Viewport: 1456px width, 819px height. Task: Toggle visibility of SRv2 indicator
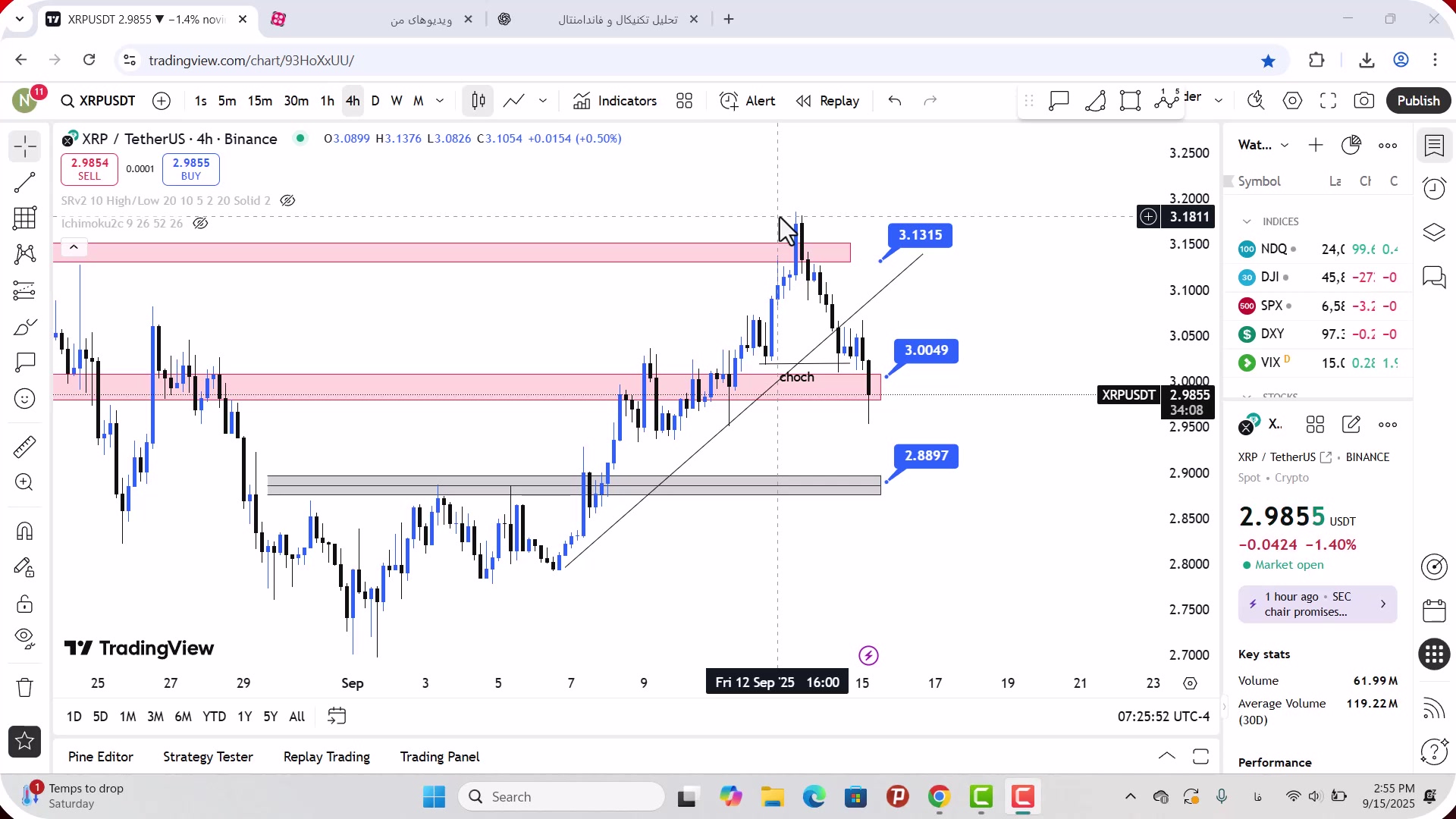(287, 201)
